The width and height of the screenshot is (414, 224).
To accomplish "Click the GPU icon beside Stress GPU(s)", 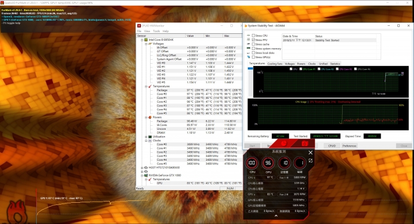I will pyautogui.click(x=248, y=57).
